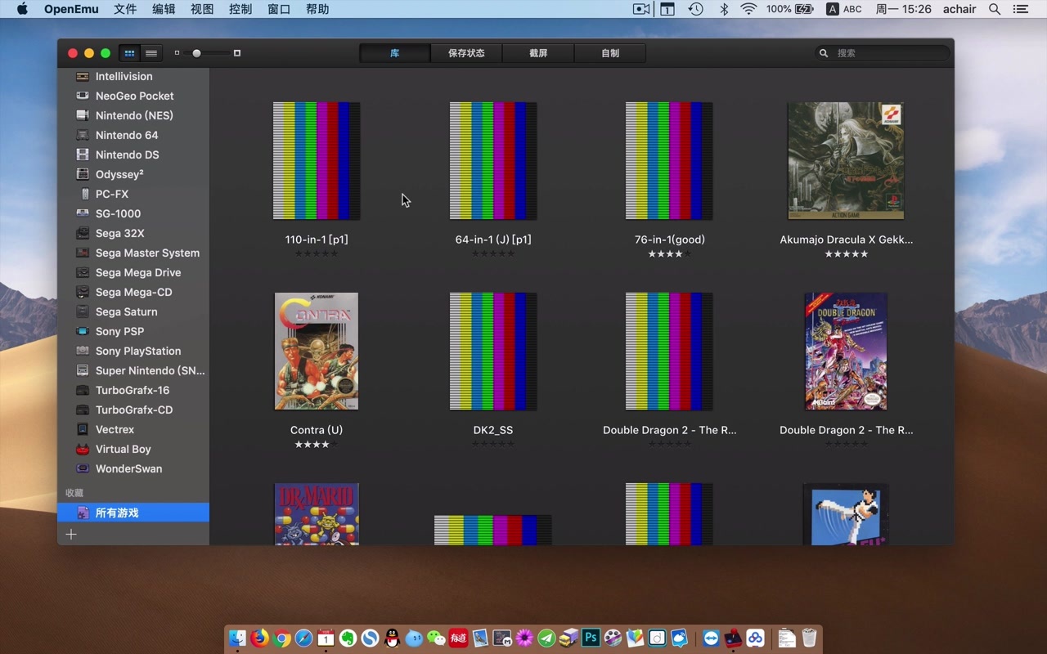Open the 控制 menu
The height and width of the screenshot is (654, 1047).
coord(240,9)
